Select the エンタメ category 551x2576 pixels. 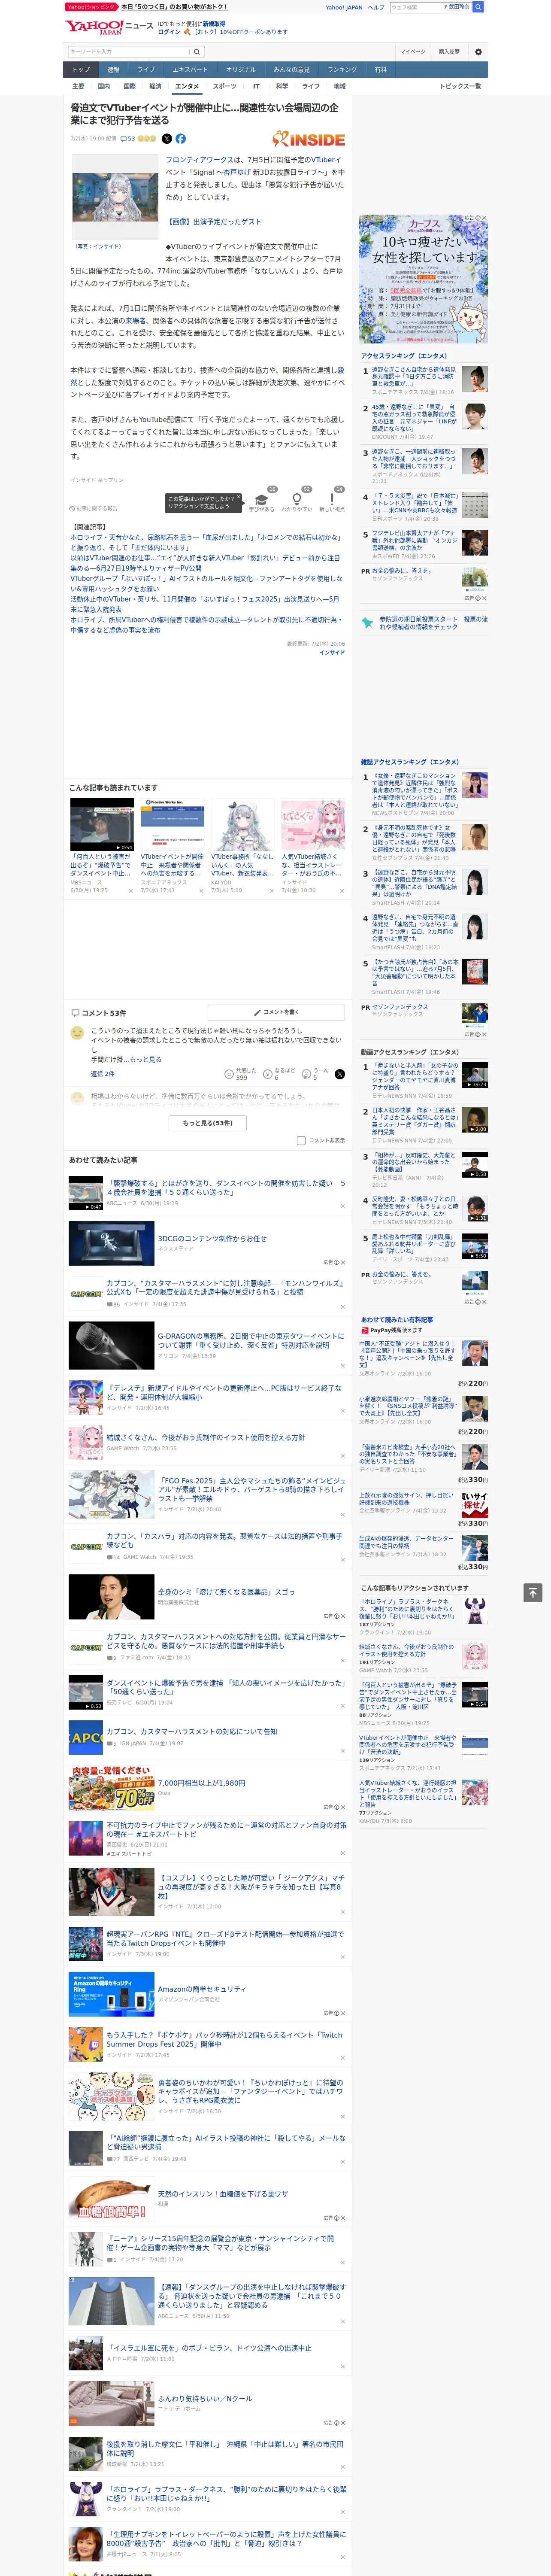(x=187, y=86)
